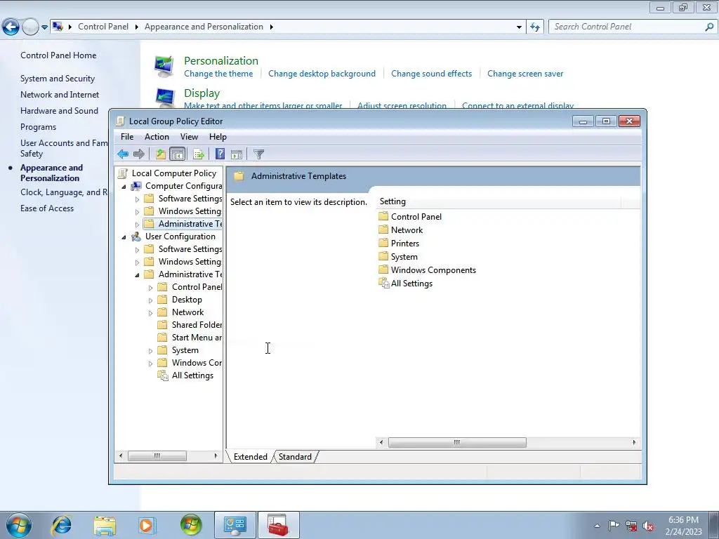This screenshot has height=539, width=719.
Task: Launch Internet Explorer from taskbar
Action: pos(62,525)
